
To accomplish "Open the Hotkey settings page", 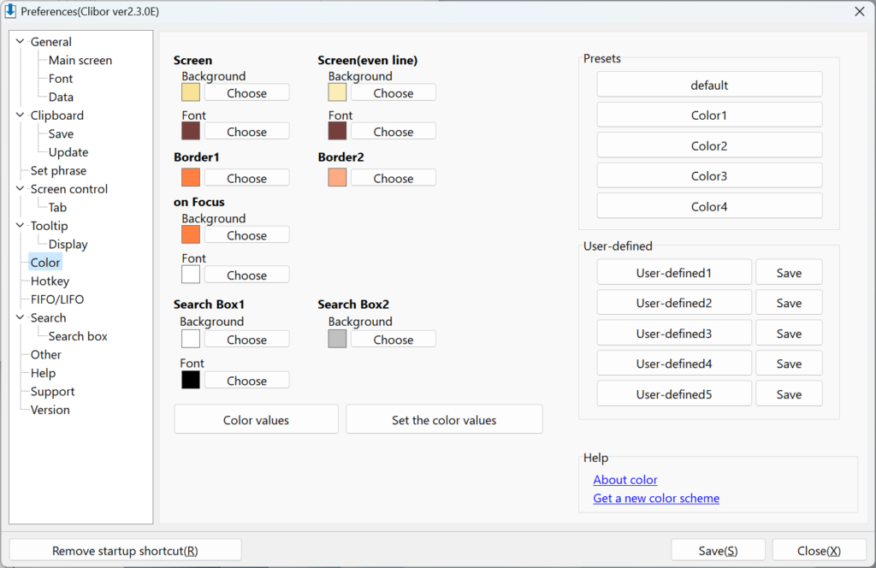I will click(50, 281).
